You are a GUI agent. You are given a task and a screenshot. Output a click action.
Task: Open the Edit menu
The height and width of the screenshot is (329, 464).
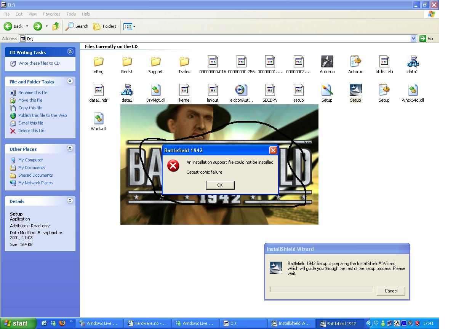pyautogui.click(x=19, y=14)
